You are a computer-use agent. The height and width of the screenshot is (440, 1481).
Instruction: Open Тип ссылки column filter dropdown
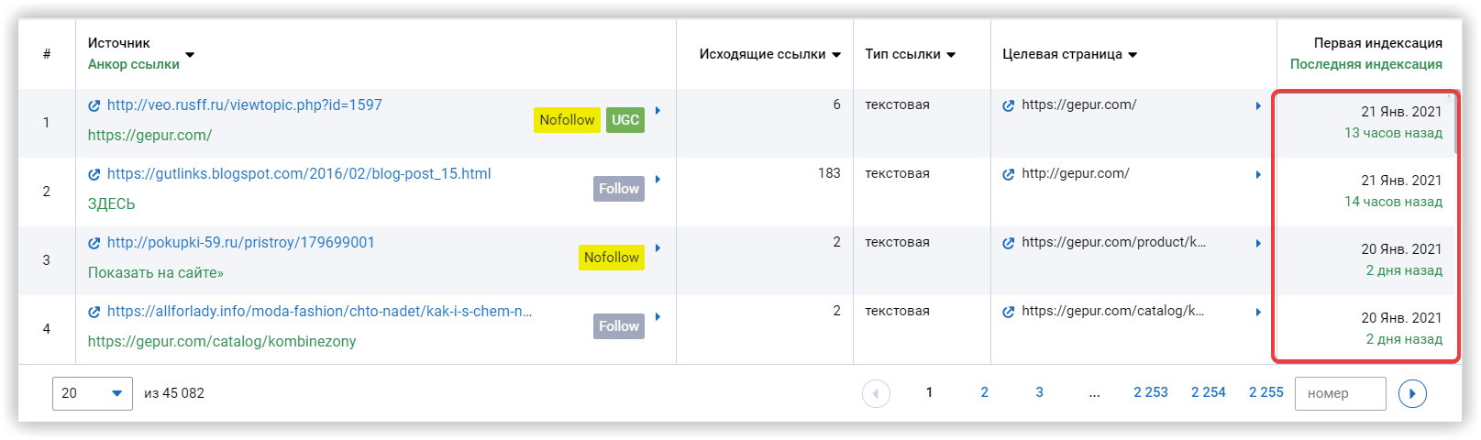[951, 55]
